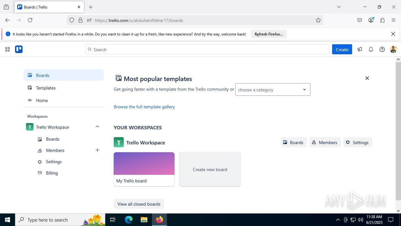Click the Firefox taskbar icon

159,220
